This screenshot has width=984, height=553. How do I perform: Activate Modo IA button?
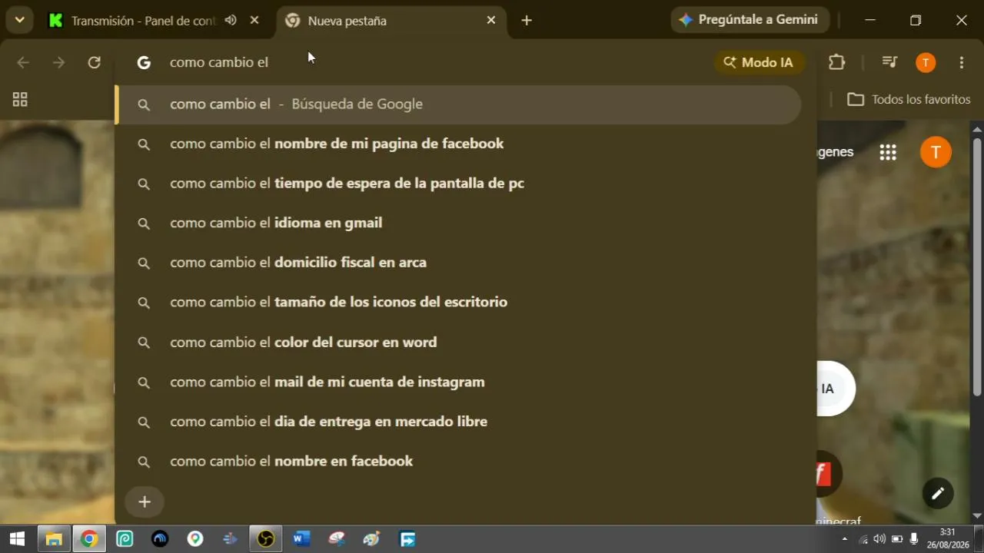click(x=759, y=63)
